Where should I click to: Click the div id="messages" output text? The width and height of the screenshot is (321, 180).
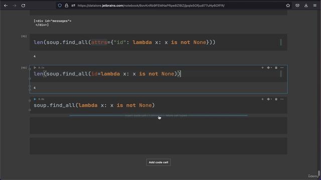coord(52,23)
